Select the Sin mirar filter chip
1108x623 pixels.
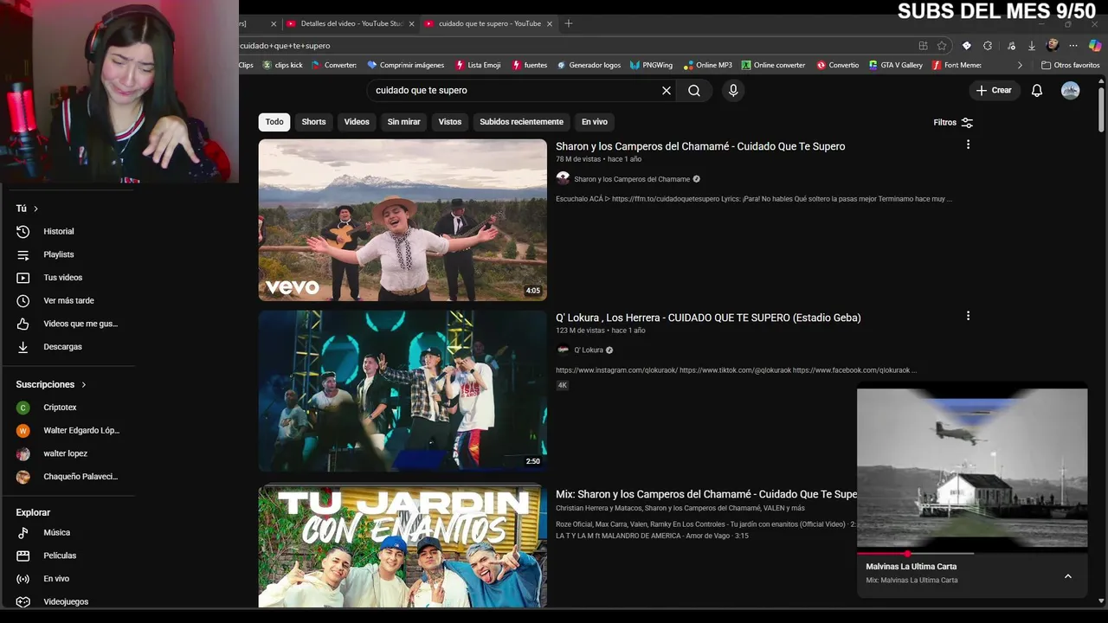tap(403, 122)
